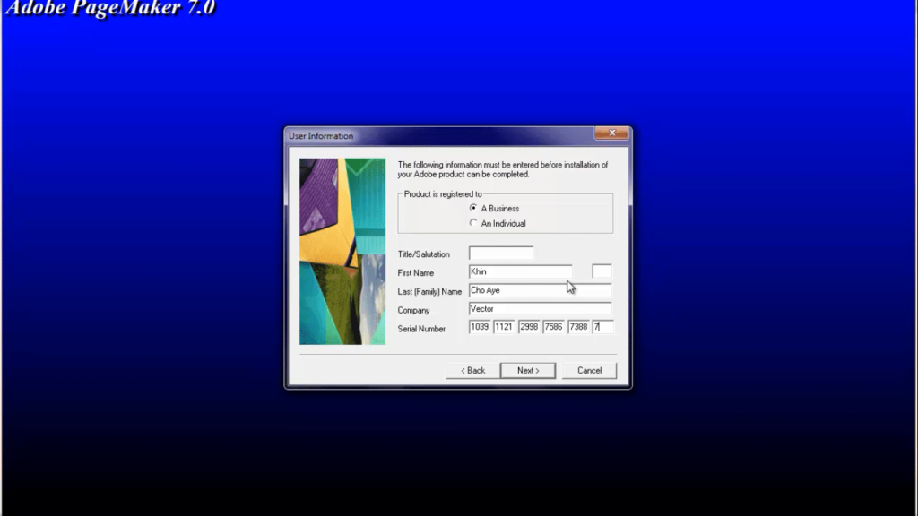Click the Company field containing Vector
The width and height of the screenshot is (918, 516).
540,309
